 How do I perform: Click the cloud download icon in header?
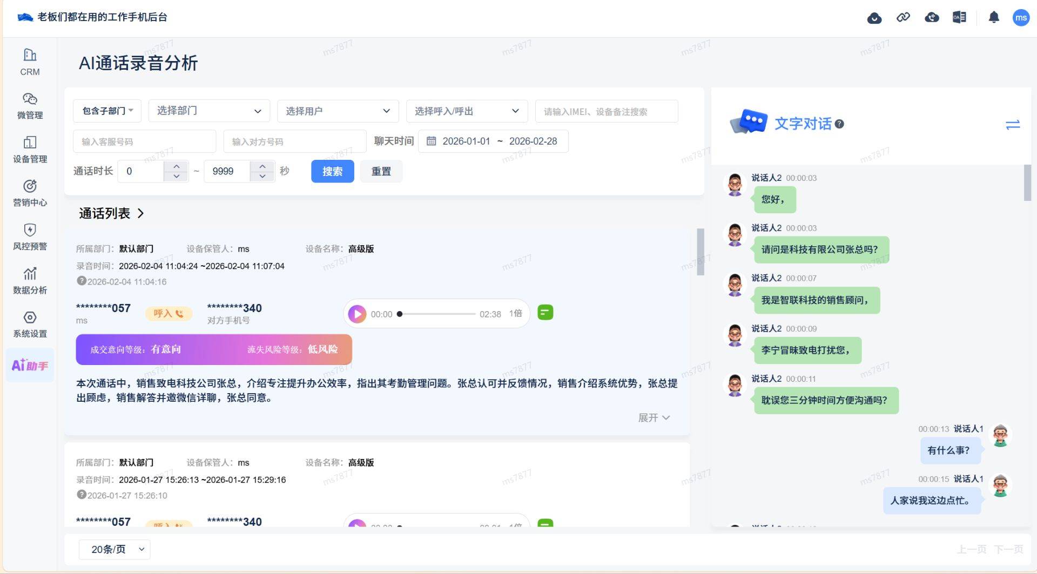(874, 18)
